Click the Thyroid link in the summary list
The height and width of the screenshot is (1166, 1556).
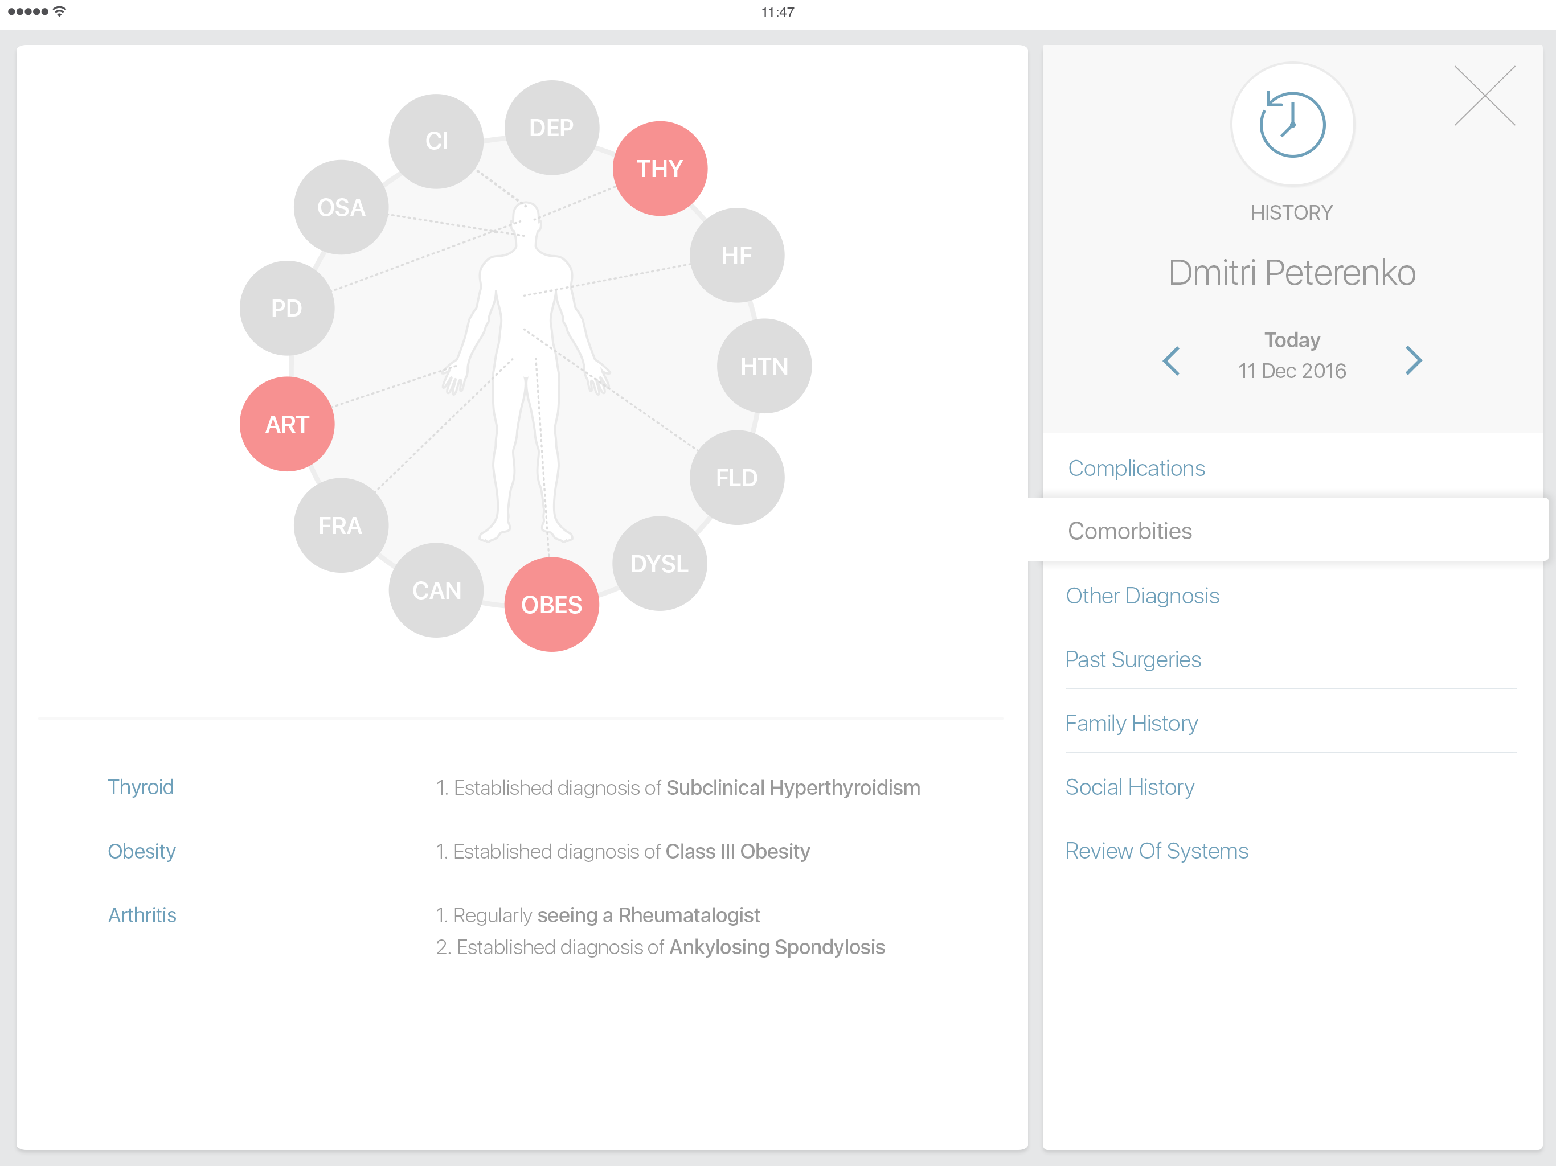(141, 787)
